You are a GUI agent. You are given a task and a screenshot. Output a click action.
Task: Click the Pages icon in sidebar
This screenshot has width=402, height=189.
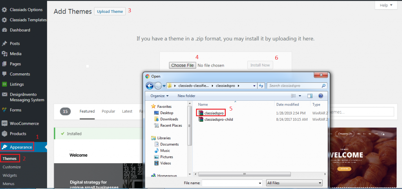[x=4, y=64]
